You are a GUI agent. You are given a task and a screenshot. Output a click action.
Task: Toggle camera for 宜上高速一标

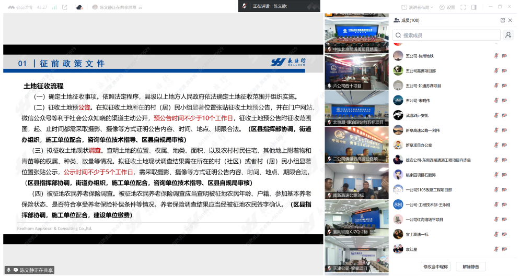[504, 235]
